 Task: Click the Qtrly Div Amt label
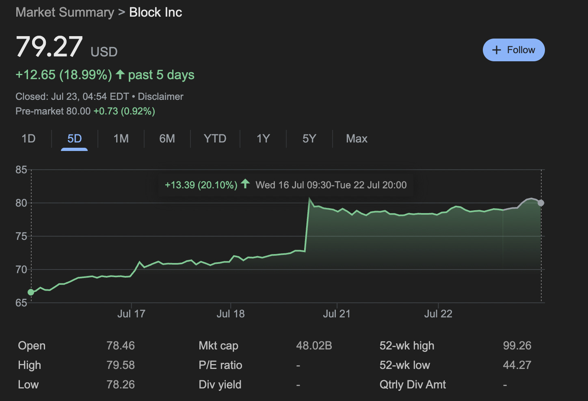413,385
